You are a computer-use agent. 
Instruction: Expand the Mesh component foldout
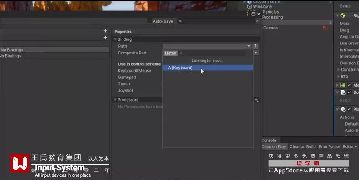(x=337, y=85)
